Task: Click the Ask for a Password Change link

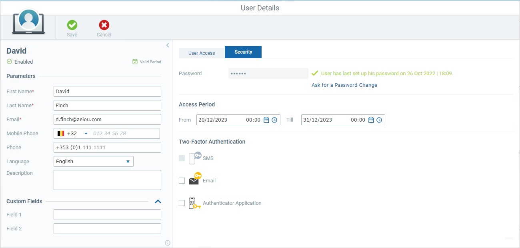Action: [x=344, y=85]
